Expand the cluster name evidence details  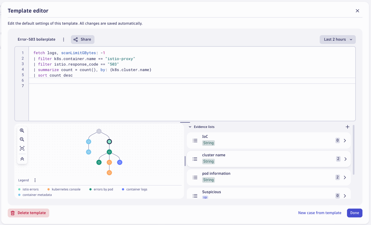(346, 159)
